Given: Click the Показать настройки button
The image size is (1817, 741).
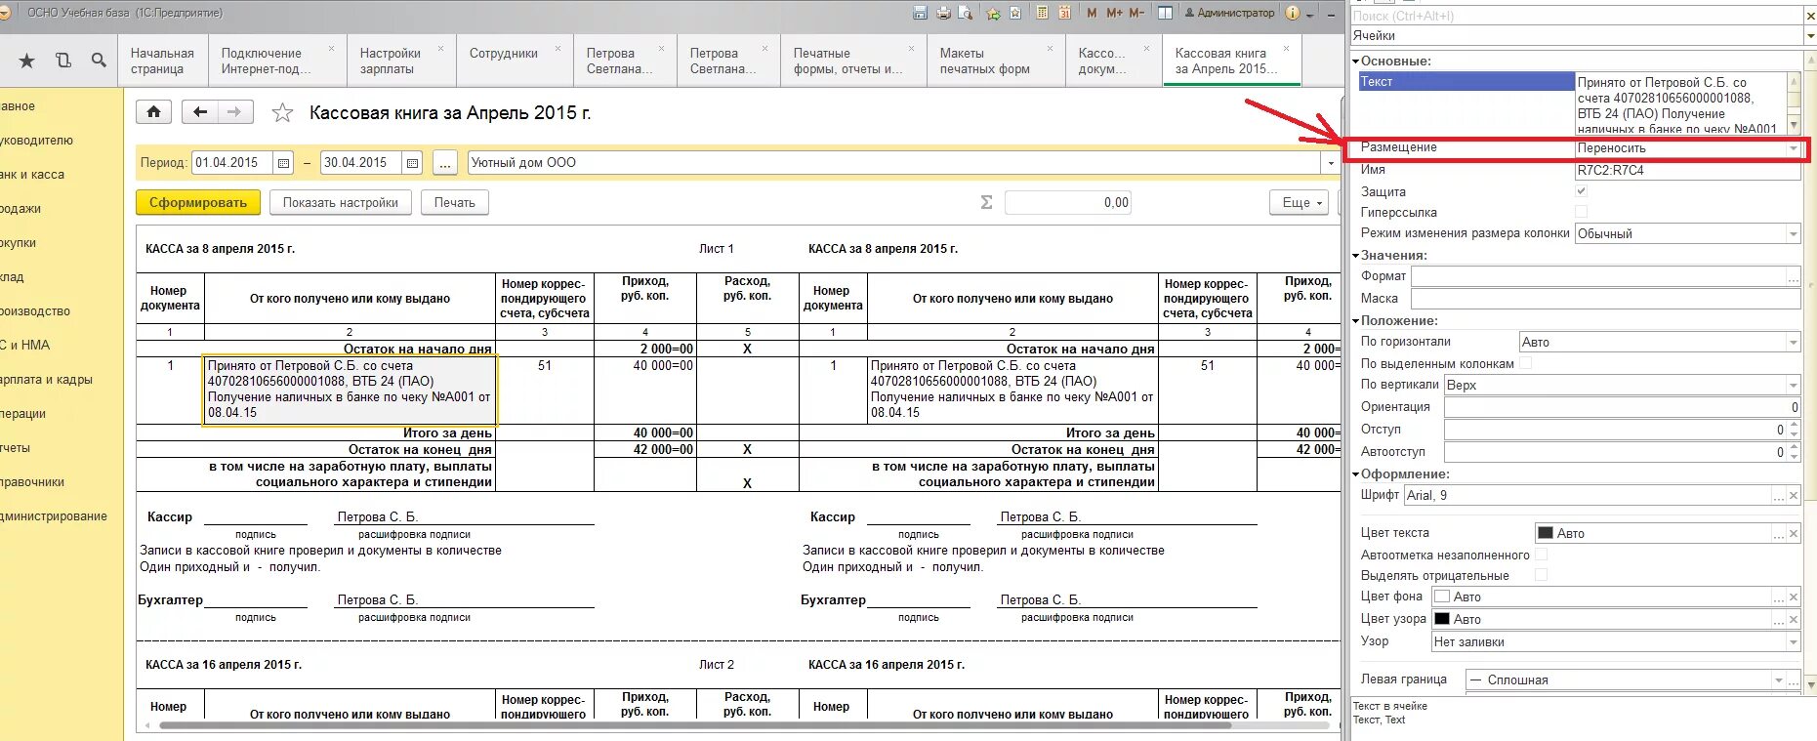Looking at the screenshot, I should click(x=341, y=202).
